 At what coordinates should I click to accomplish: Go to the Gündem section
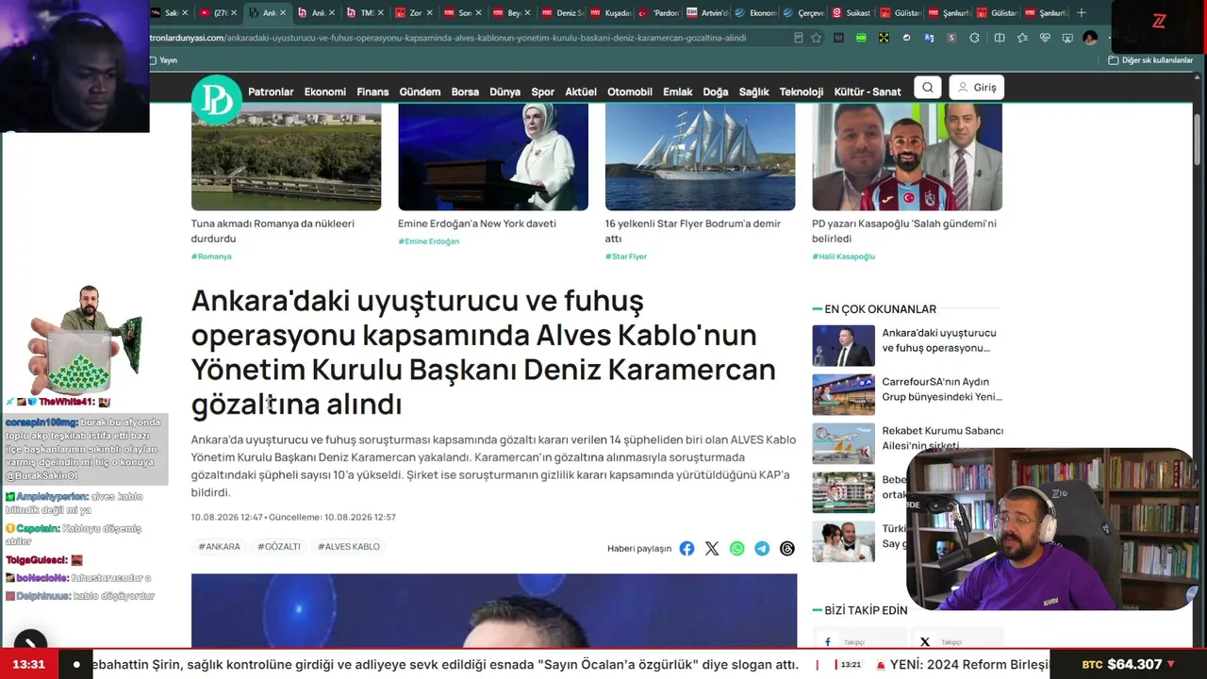(x=420, y=91)
